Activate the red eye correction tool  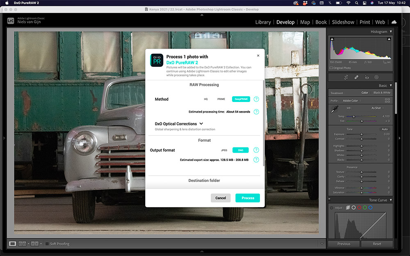coord(367,77)
